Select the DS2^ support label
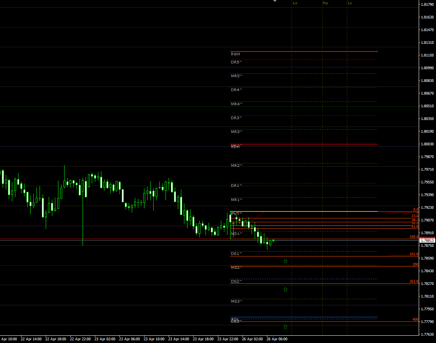 coord(236,281)
